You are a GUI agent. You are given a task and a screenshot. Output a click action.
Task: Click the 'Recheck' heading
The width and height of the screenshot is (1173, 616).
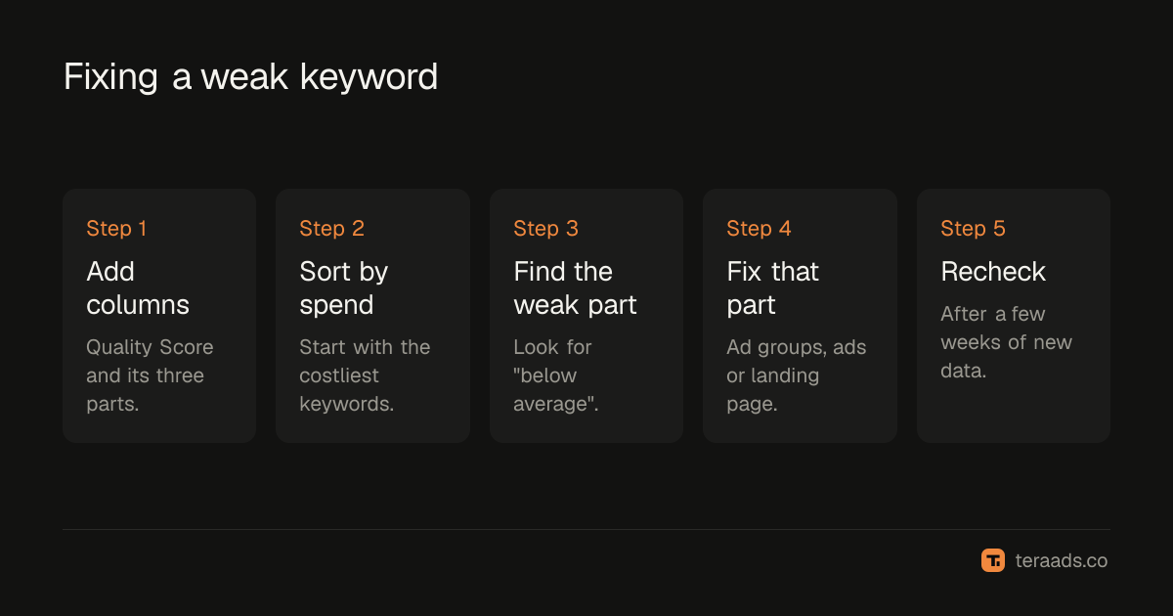point(993,272)
